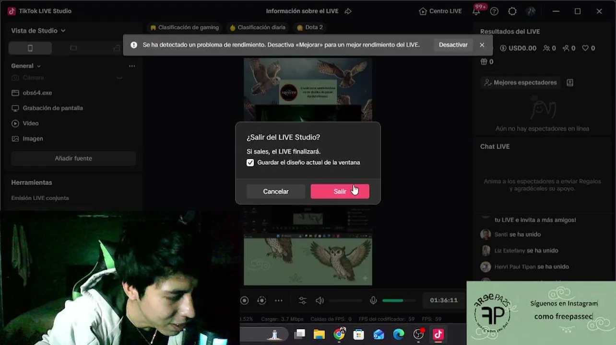Open Task View in the taskbar
The width and height of the screenshot is (616, 345).
tap(300, 334)
